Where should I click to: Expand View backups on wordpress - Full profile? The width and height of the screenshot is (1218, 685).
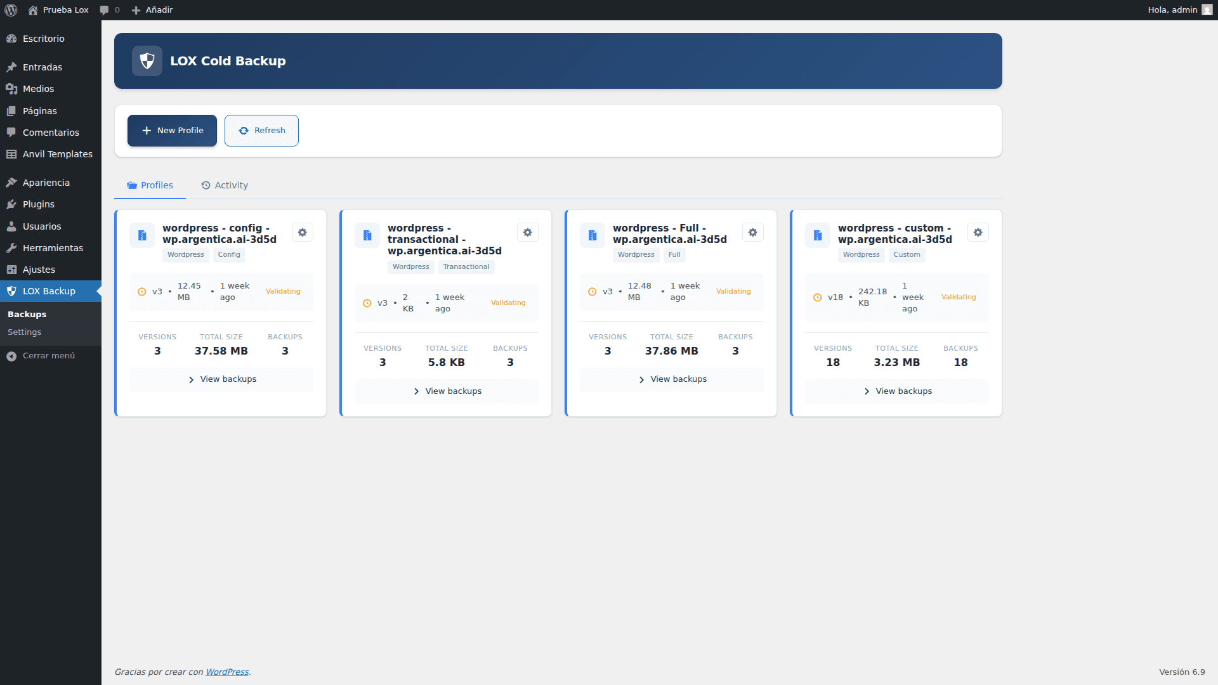click(671, 379)
